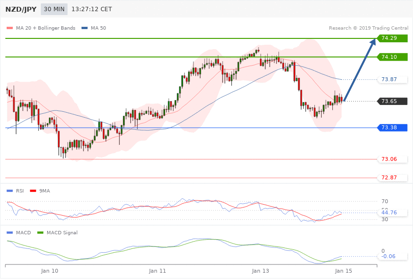Click the NZD/JPY symbol title
The image size is (413, 280).
21,9
